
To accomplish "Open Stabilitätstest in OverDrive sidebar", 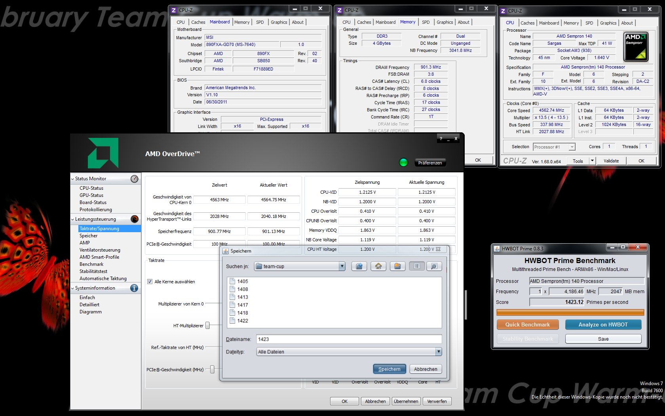I will tap(93, 271).
